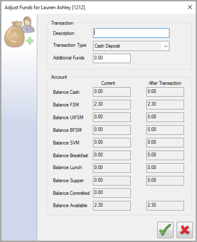This screenshot has height=242, width=197.
Task: Click the after-transaction Balance FSM field
Action: coord(165,105)
